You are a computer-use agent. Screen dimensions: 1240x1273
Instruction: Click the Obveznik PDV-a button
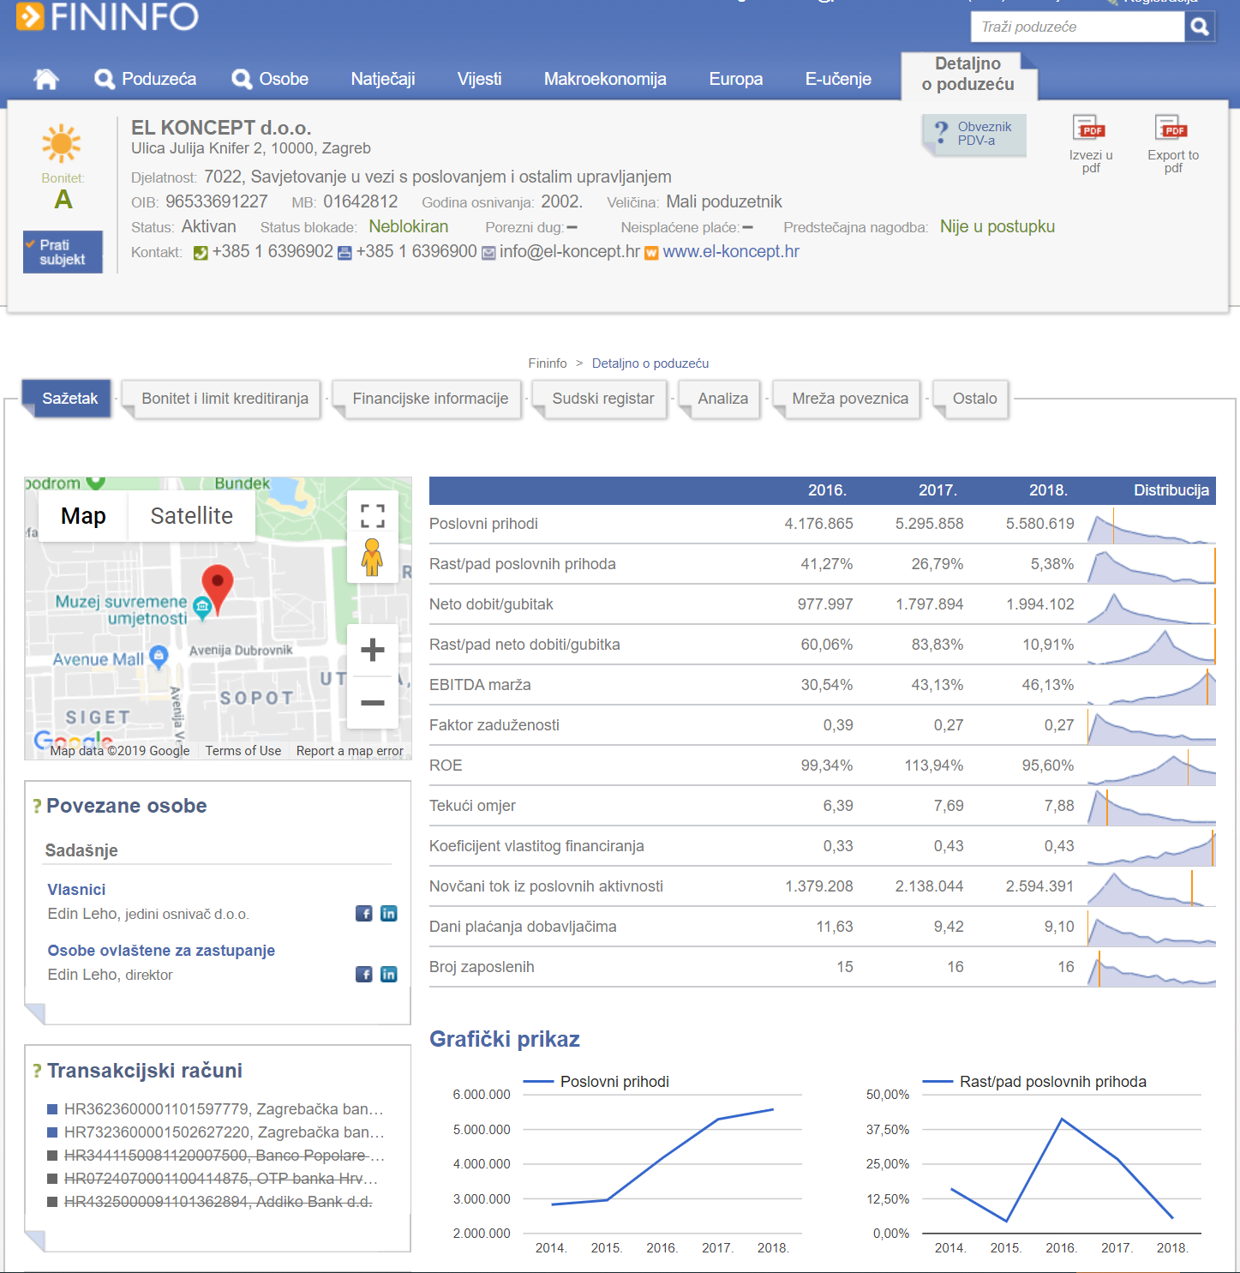[976, 134]
